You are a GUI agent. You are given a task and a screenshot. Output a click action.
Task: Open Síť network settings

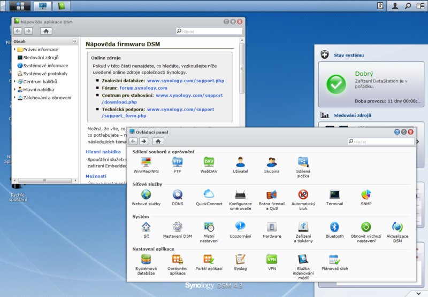146,229
